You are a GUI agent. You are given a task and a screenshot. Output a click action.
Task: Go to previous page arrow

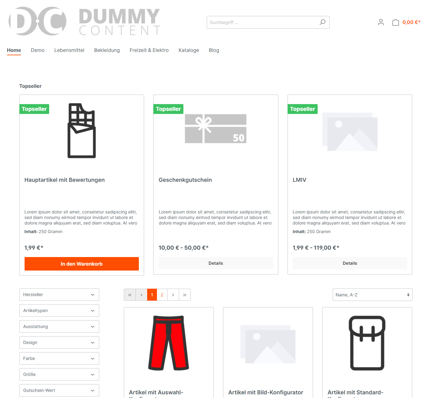tap(141, 295)
